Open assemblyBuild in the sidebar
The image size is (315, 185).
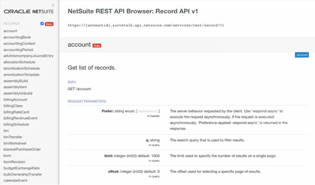point(16,81)
